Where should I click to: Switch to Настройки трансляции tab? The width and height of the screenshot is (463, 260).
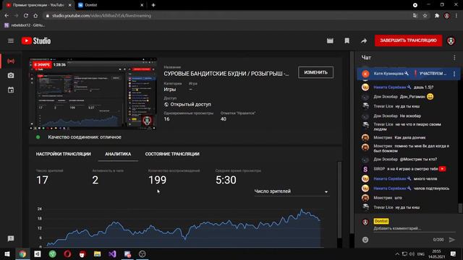click(63, 154)
